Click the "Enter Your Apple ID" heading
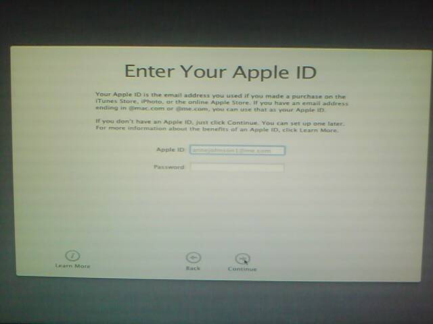 pos(221,72)
